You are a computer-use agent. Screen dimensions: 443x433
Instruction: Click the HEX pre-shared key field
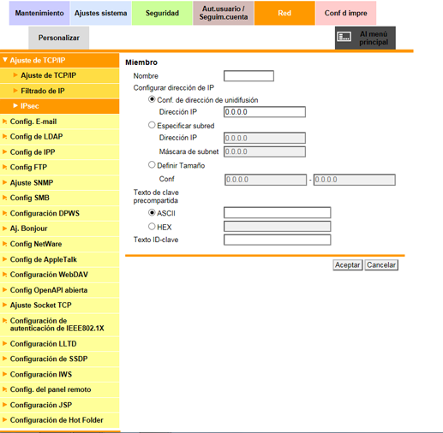coord(278,227)
